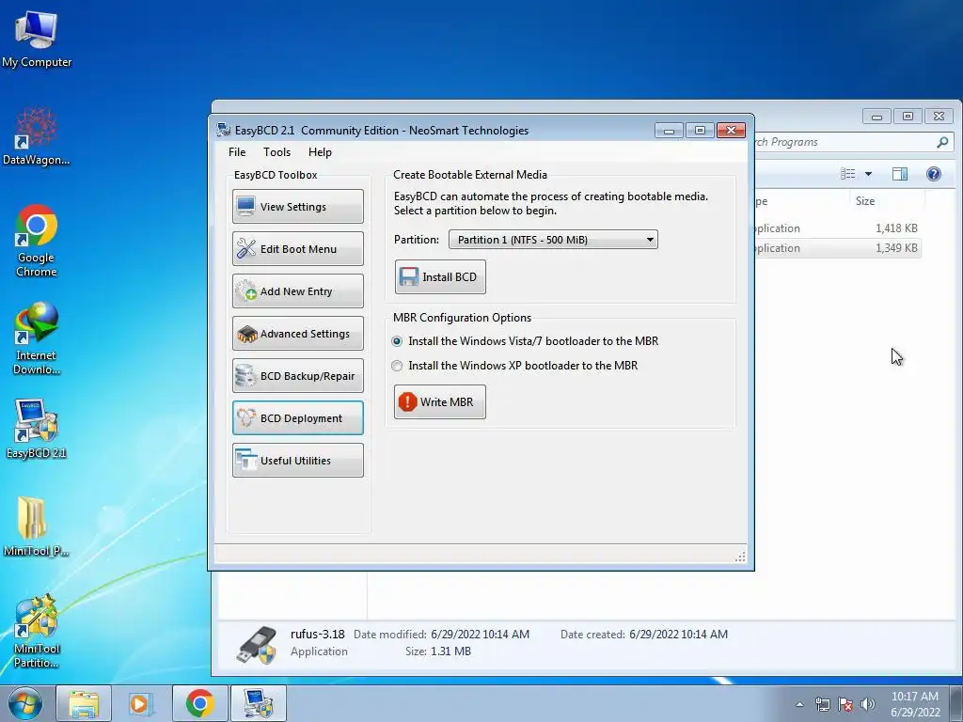Toggle the preview pane in Explorer
Screen dimensions: 963x722
pyautogui.click(x=900, y=174)
